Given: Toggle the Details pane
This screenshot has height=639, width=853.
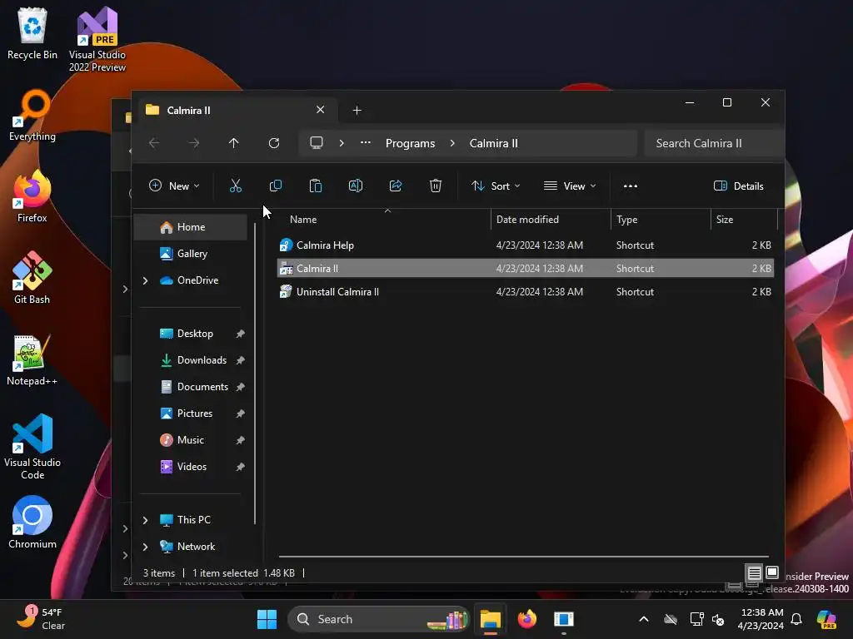Looking at the screenshot, I should (x=738, y=186).
